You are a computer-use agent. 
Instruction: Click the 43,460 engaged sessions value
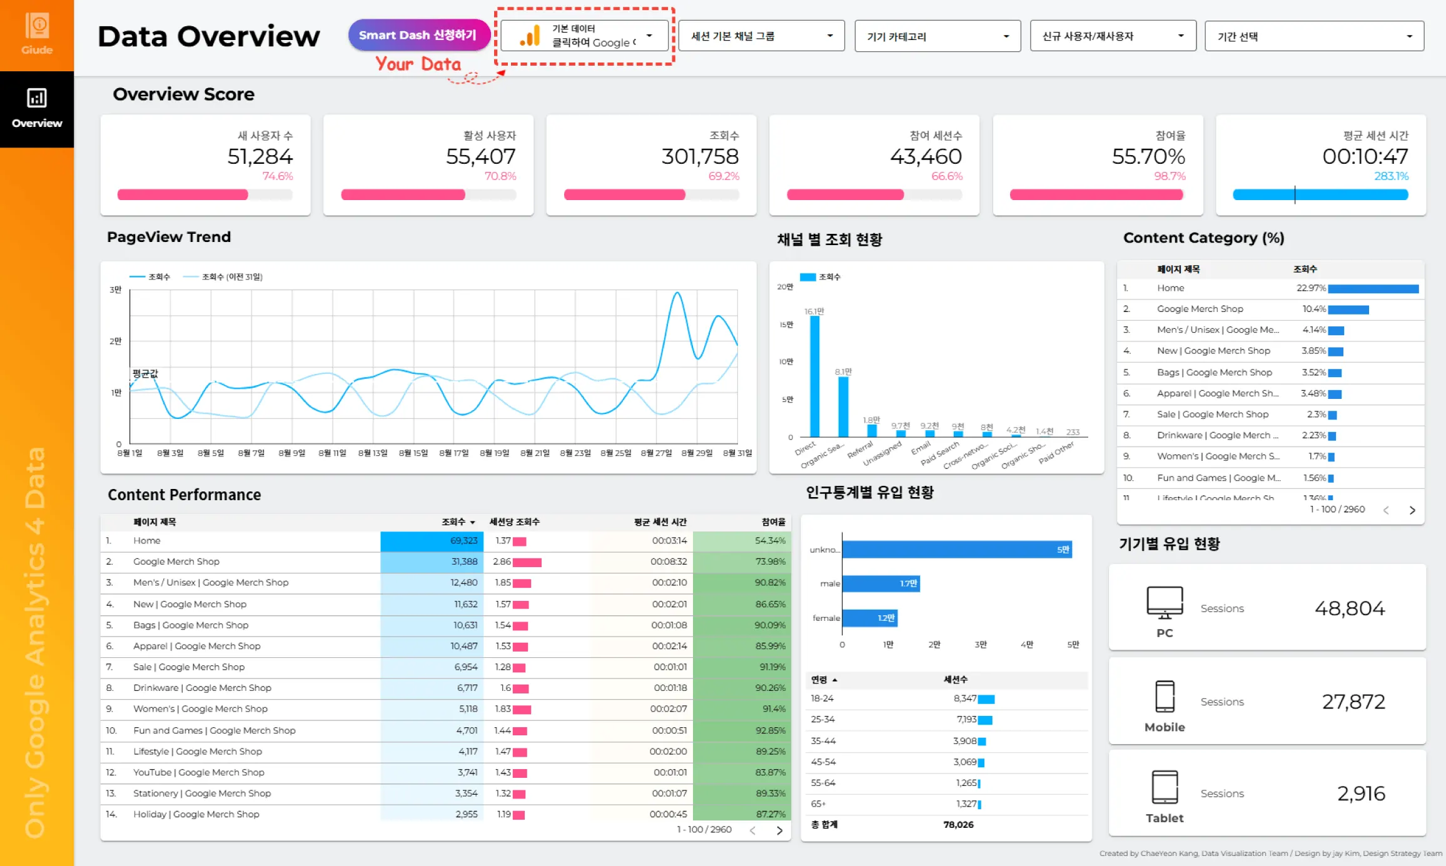click(x=926, y=156)
